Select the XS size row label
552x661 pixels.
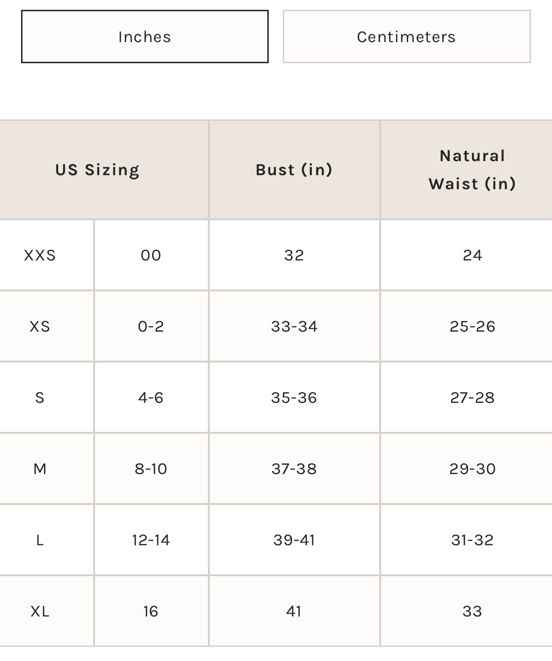pos(40,327)
